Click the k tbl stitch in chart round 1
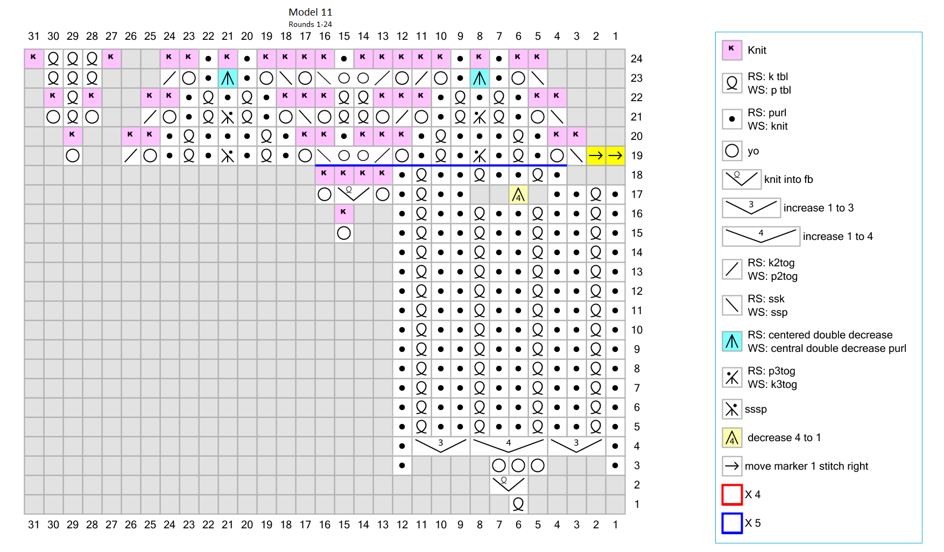The width and height of the screenshot is (944, 552). click(518, 504)
